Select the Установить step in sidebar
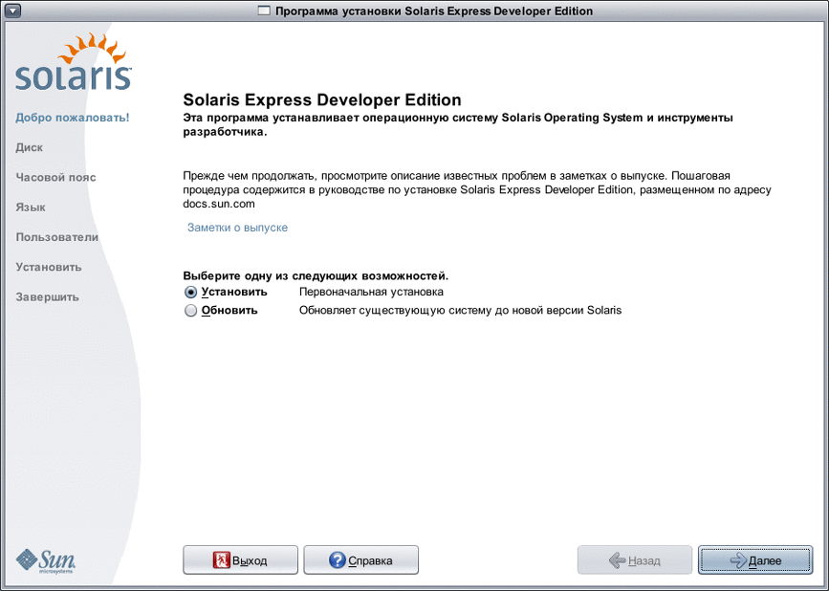 tap(49, 267)
